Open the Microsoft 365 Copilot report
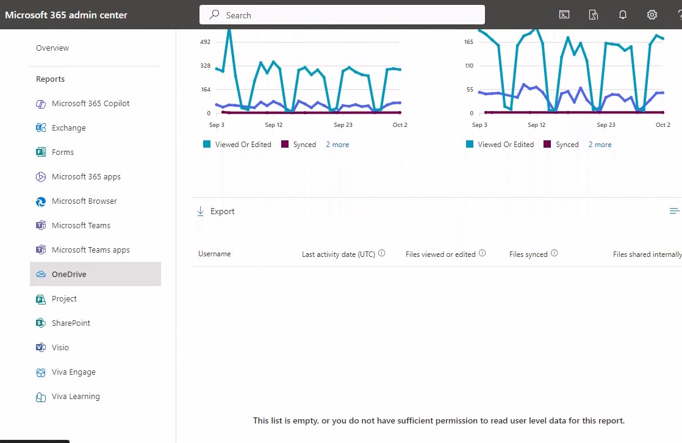 click(90, 104)
